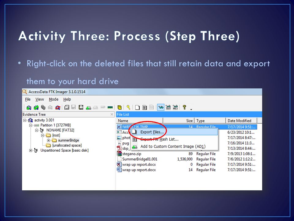Choose Add to Custom Content Image (AD1)
The image size is (294, 221).
[174, 146]
